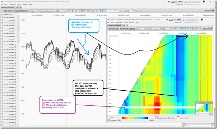Open the Available Generation dropdown in main toolbar
Viewport: 217px width, 129px height.
point(47,11)
